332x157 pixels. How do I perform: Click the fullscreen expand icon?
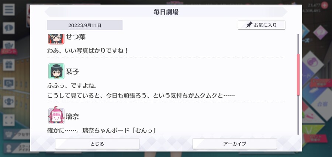pos(9,120)
